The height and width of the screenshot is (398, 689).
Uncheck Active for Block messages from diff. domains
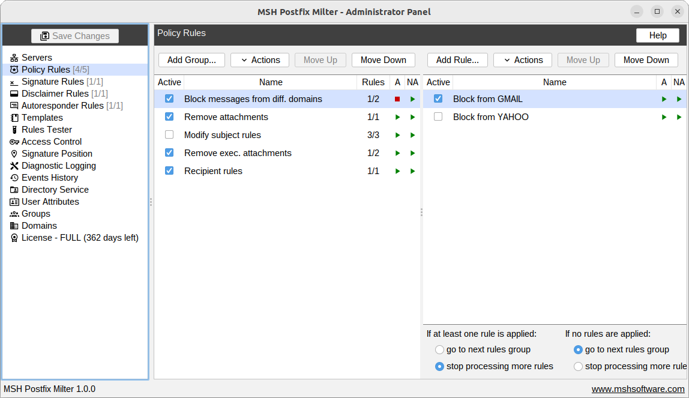pos(169,99)
